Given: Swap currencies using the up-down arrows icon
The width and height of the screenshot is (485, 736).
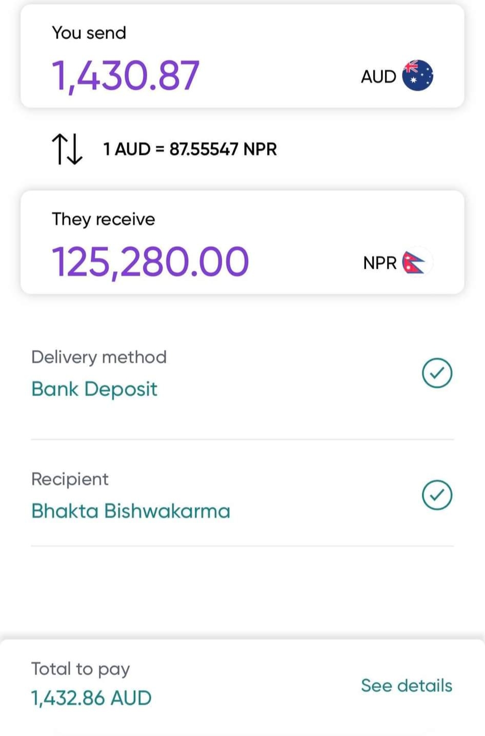Looking at the screenshot, I should [x=67, y=149].
